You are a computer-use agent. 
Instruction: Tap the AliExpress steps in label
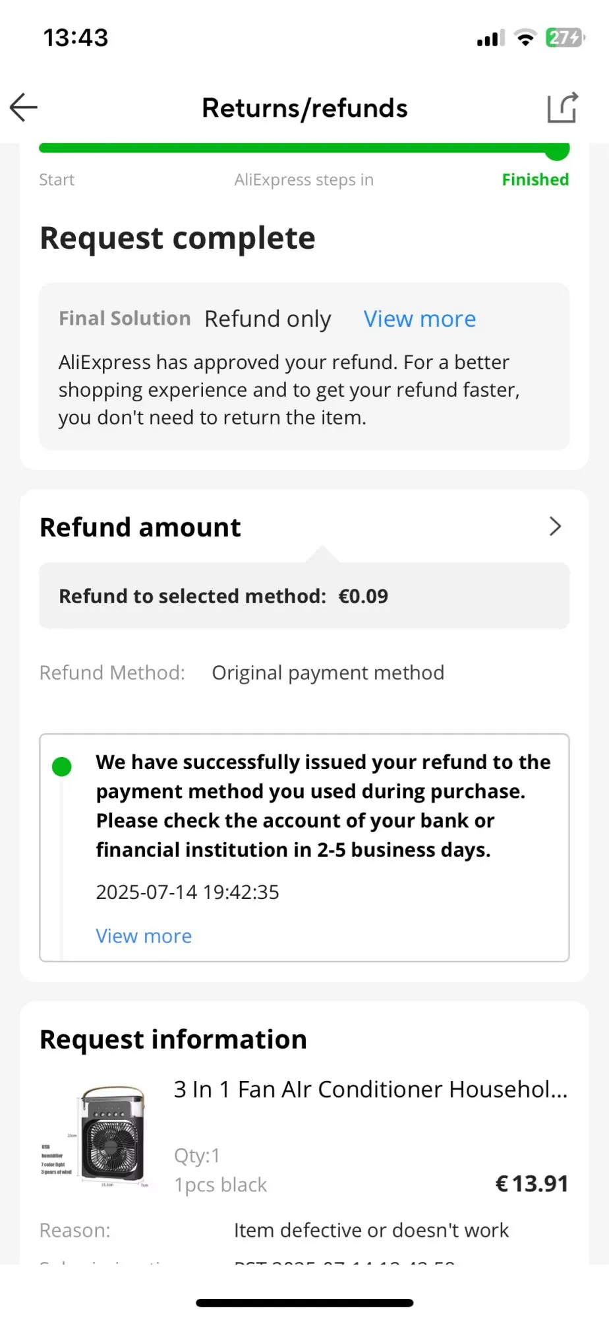304,180
